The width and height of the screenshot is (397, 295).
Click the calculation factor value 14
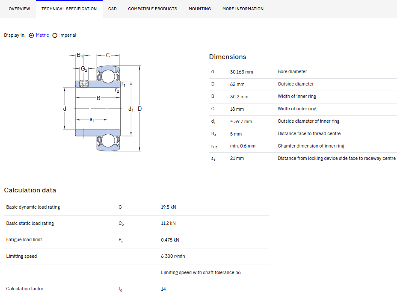tap(163, 289)
